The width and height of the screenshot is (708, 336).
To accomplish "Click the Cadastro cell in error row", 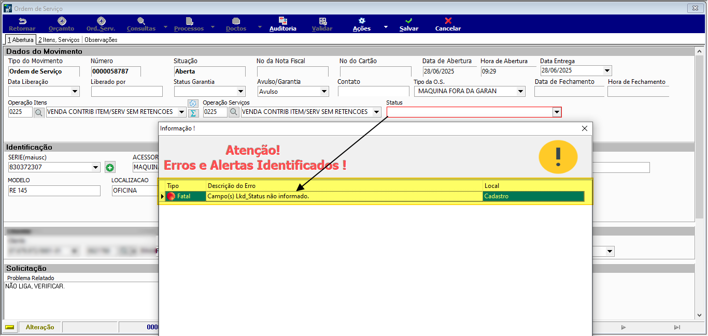I will tap(534, 196).
